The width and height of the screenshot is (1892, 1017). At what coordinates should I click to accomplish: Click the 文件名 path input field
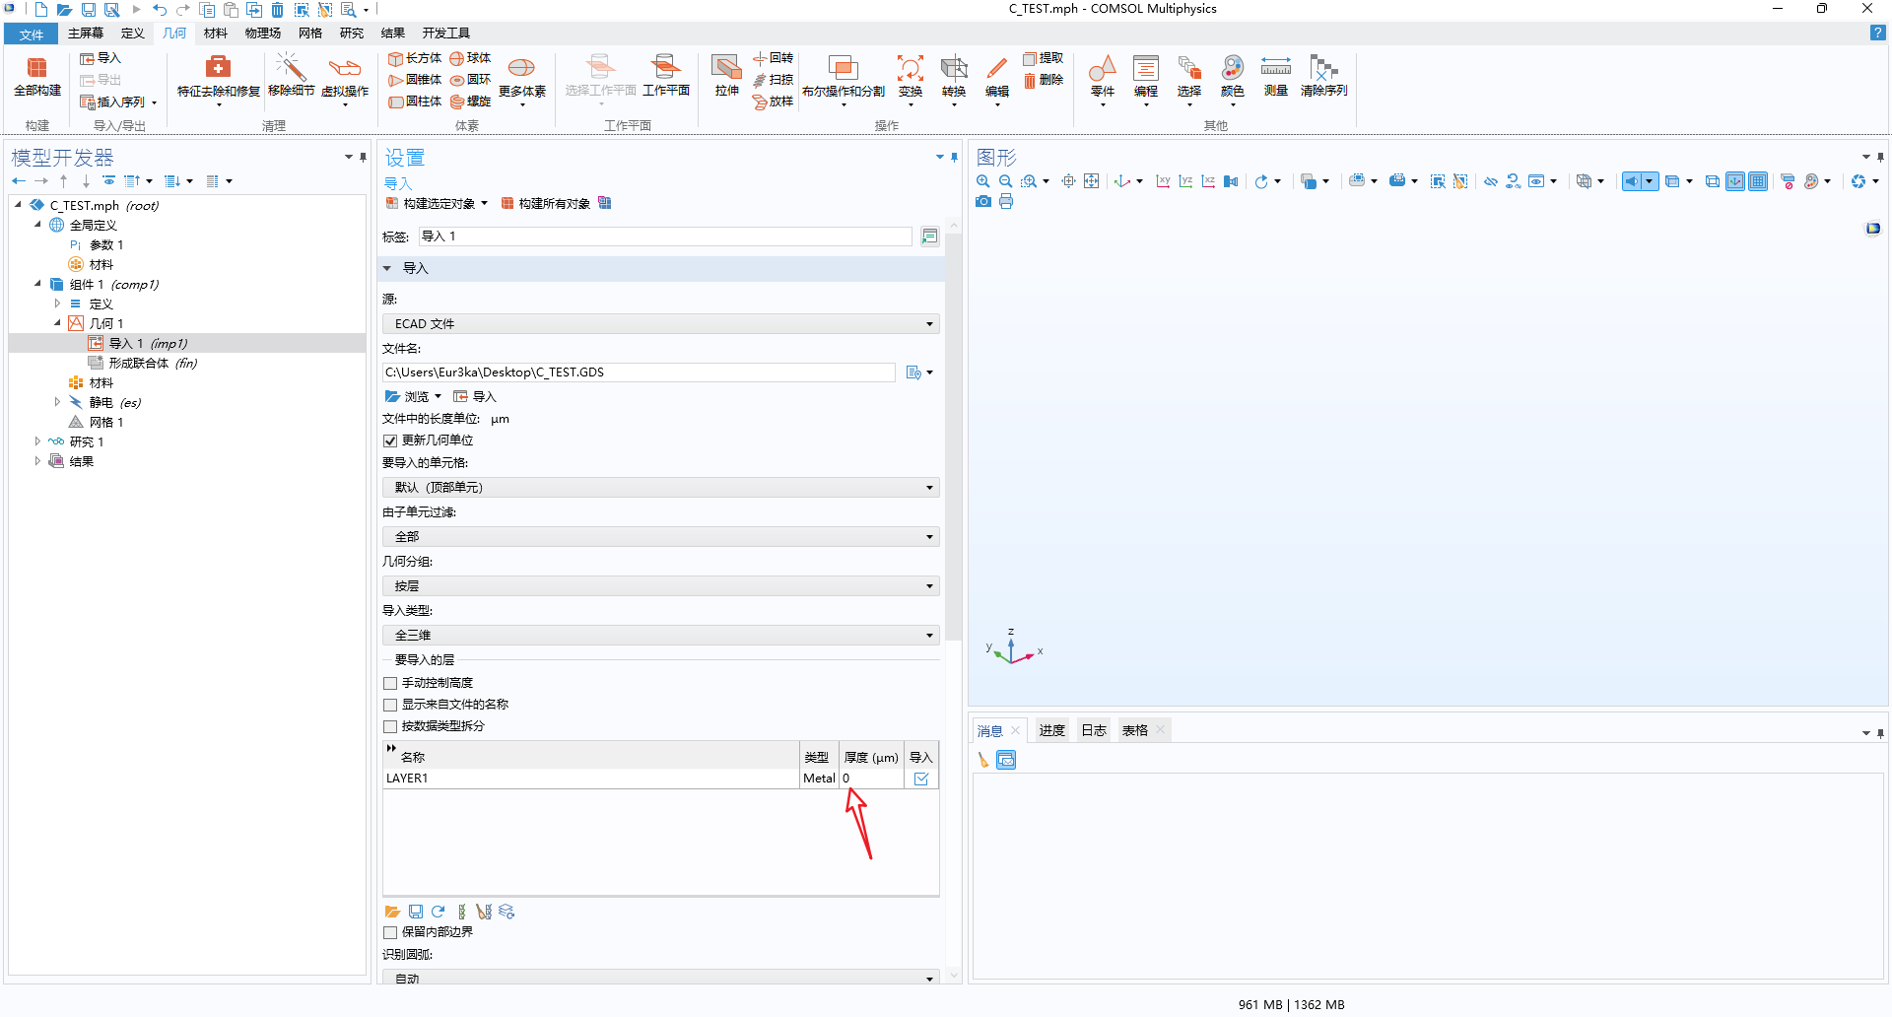[639, 373]
